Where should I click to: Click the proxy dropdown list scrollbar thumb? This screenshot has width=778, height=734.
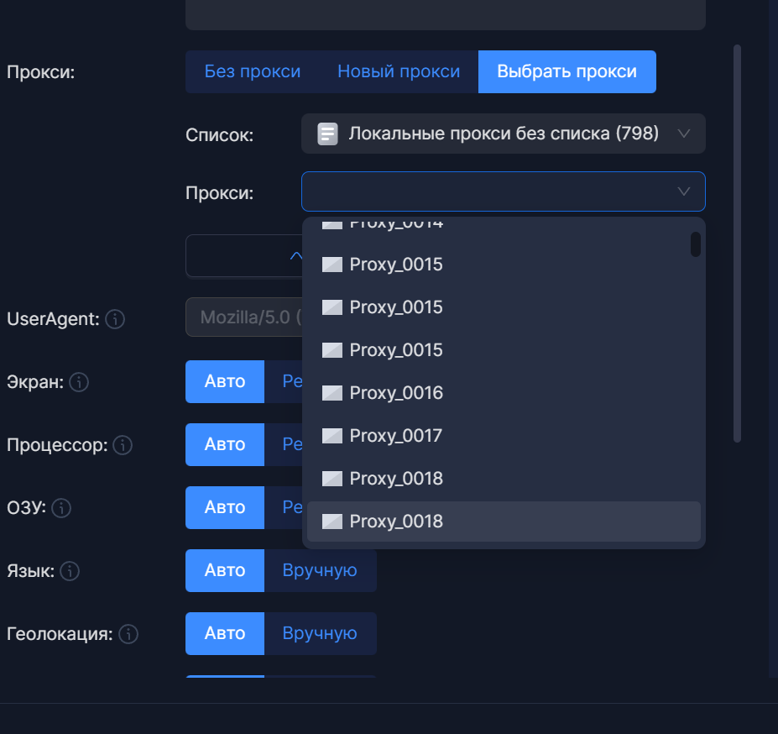(695, 244)
